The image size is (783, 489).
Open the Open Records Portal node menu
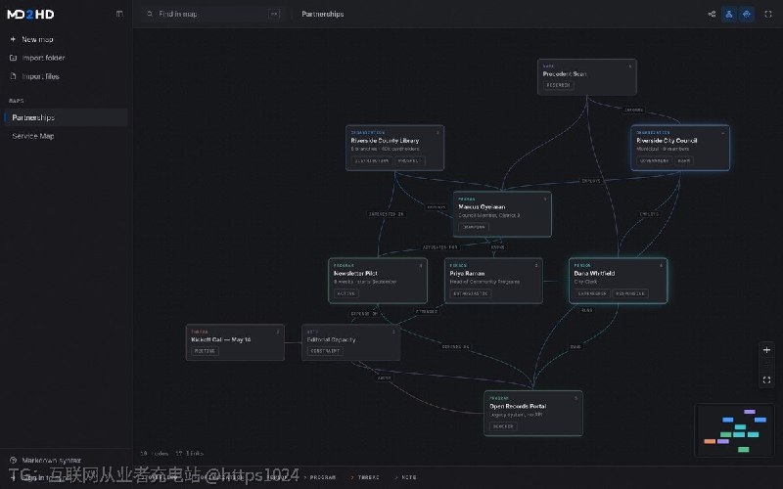pos(576,398)
